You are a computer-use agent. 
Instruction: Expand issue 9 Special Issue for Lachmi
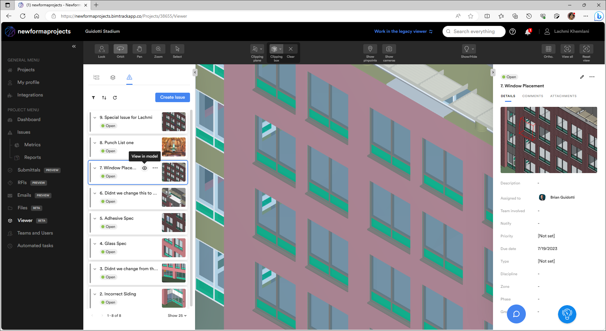point(95,118)
